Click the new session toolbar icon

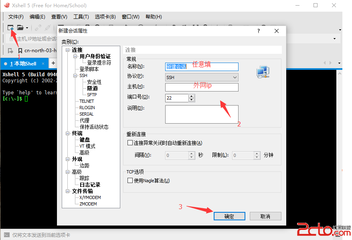click(x=10, y=28)
